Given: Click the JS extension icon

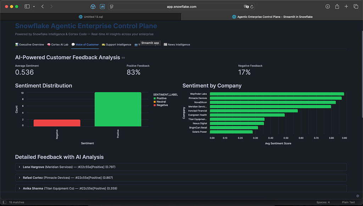Looking at the screenshot, I should coord(102,6).
